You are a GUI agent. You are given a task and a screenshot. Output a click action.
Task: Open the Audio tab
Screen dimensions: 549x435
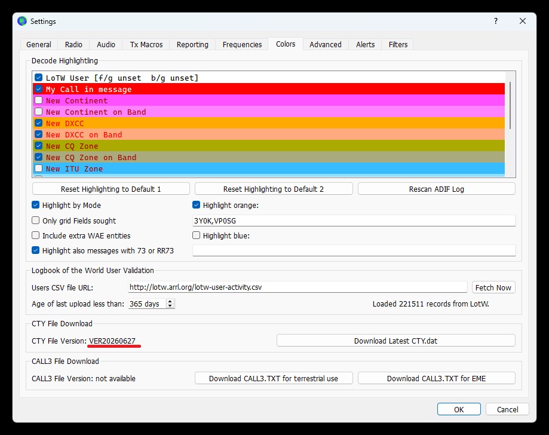pos(106,44)
